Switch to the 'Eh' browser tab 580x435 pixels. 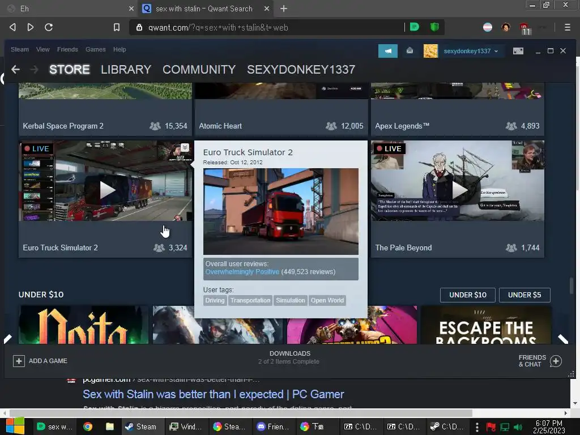tap(70, 8)
